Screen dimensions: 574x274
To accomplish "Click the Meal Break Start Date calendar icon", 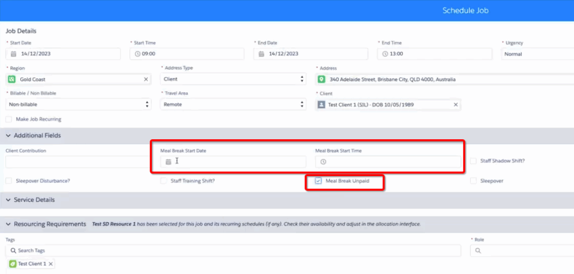I will [168, 162].
